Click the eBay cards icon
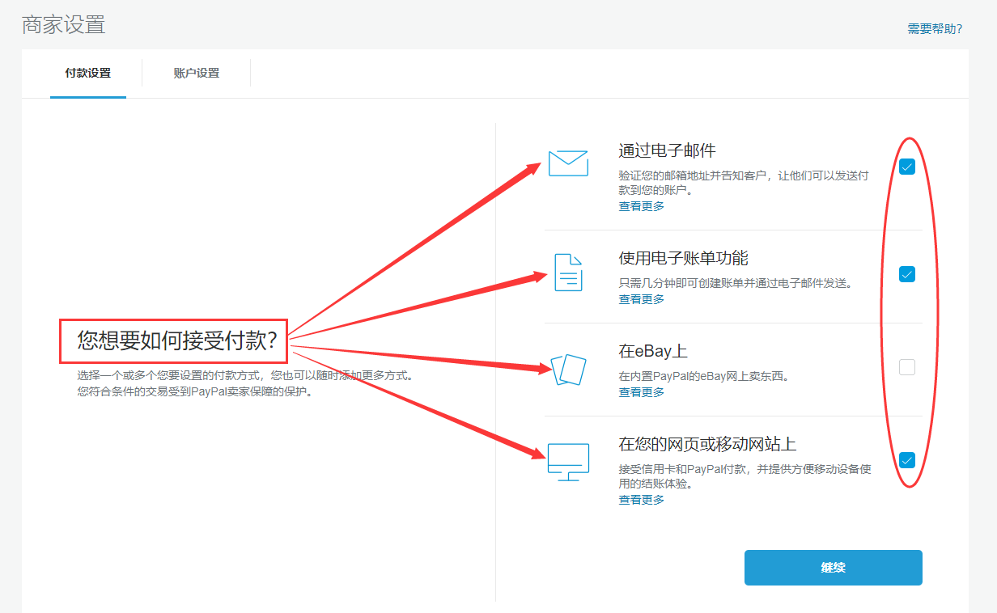This screenshot has height=613, width=997. 569,370
